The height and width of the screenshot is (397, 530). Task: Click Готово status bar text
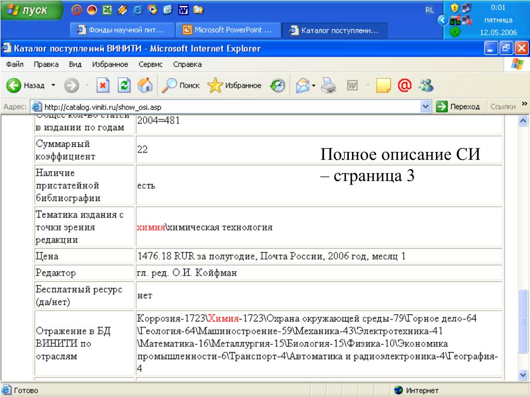[26, 390]
